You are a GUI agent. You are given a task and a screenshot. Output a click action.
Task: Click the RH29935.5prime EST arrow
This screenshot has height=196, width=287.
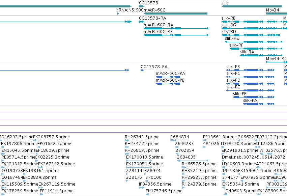click(x=183, y=181)
